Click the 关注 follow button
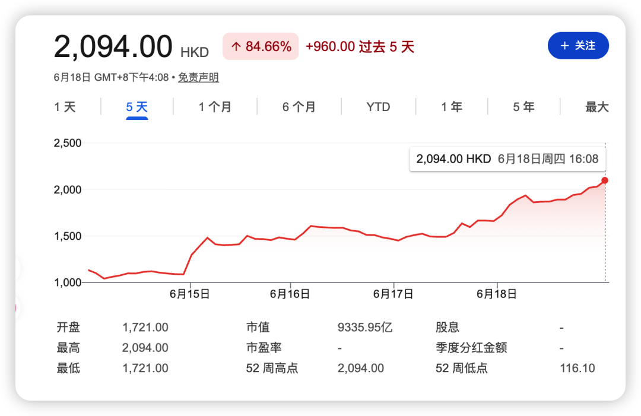 click(578, 45)
